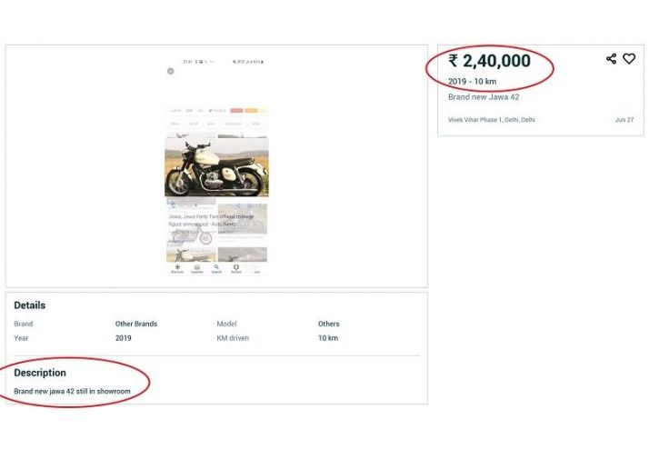
Task: Tap the Recent icon in phone screenshot
Action: 236,269
